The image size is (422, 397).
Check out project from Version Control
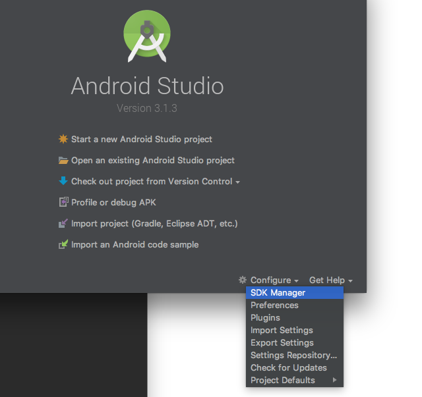152,182
